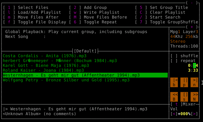Expand the menu with the ( + ) control
Viewport: 203px width, 122px height.
tap(192, 27)
